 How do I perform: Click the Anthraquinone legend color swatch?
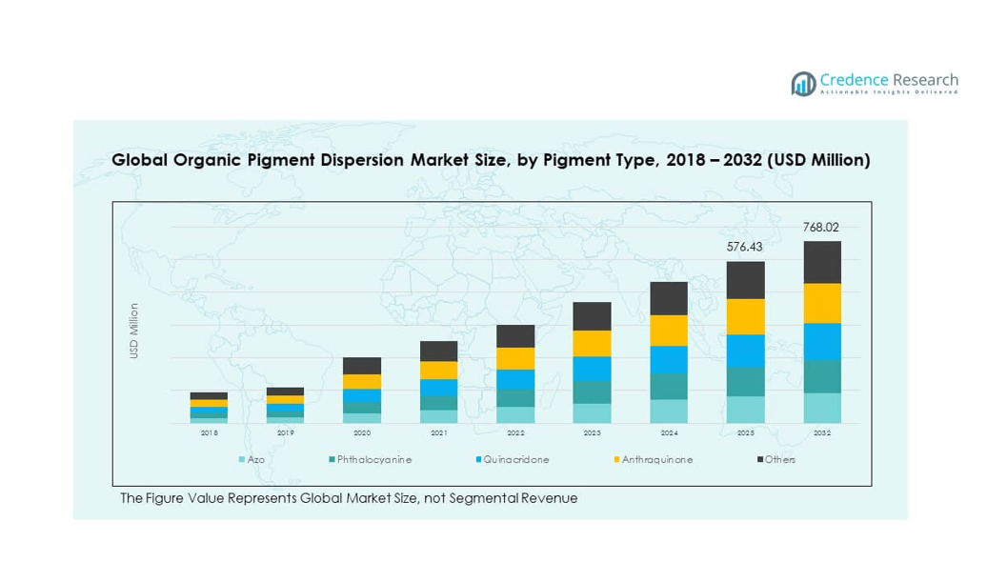pyautogui.click(x=615, y=460)
